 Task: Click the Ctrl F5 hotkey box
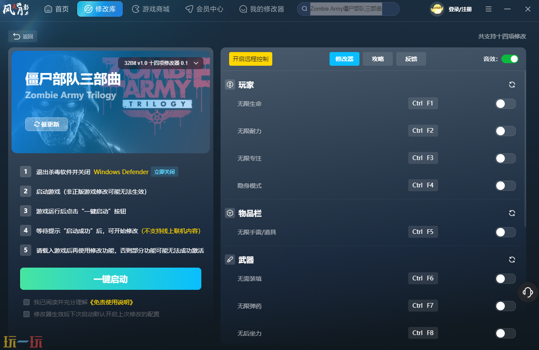pos(423,232)
